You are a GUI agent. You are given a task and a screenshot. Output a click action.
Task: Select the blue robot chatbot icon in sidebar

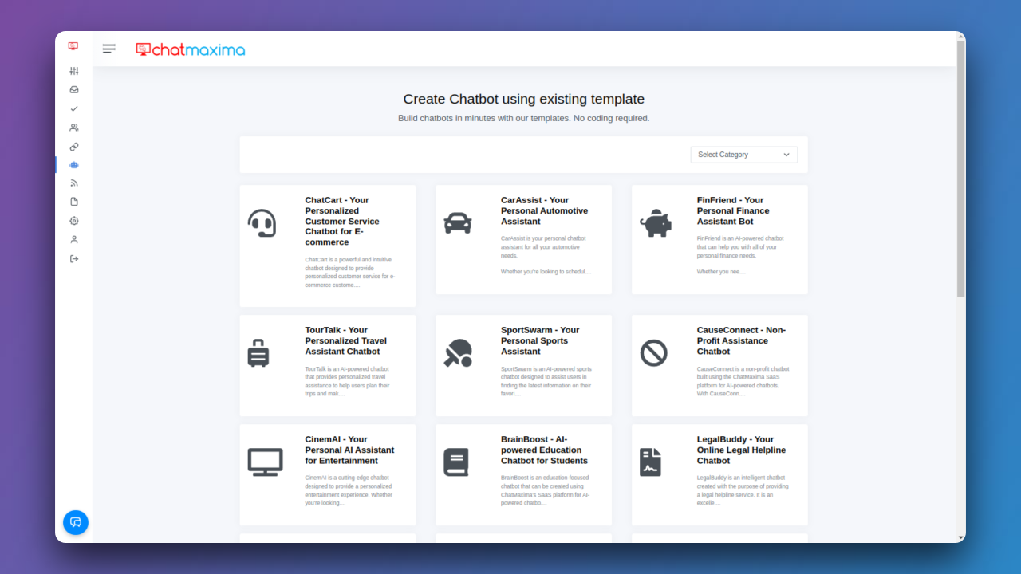pos(74,165)
